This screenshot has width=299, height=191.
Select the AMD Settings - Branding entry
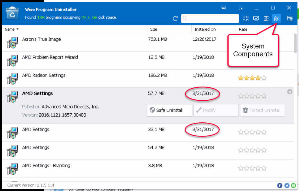click(x=148, y=169)
